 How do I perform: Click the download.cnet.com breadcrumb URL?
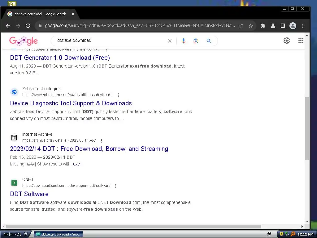click(x=66, y=186)
